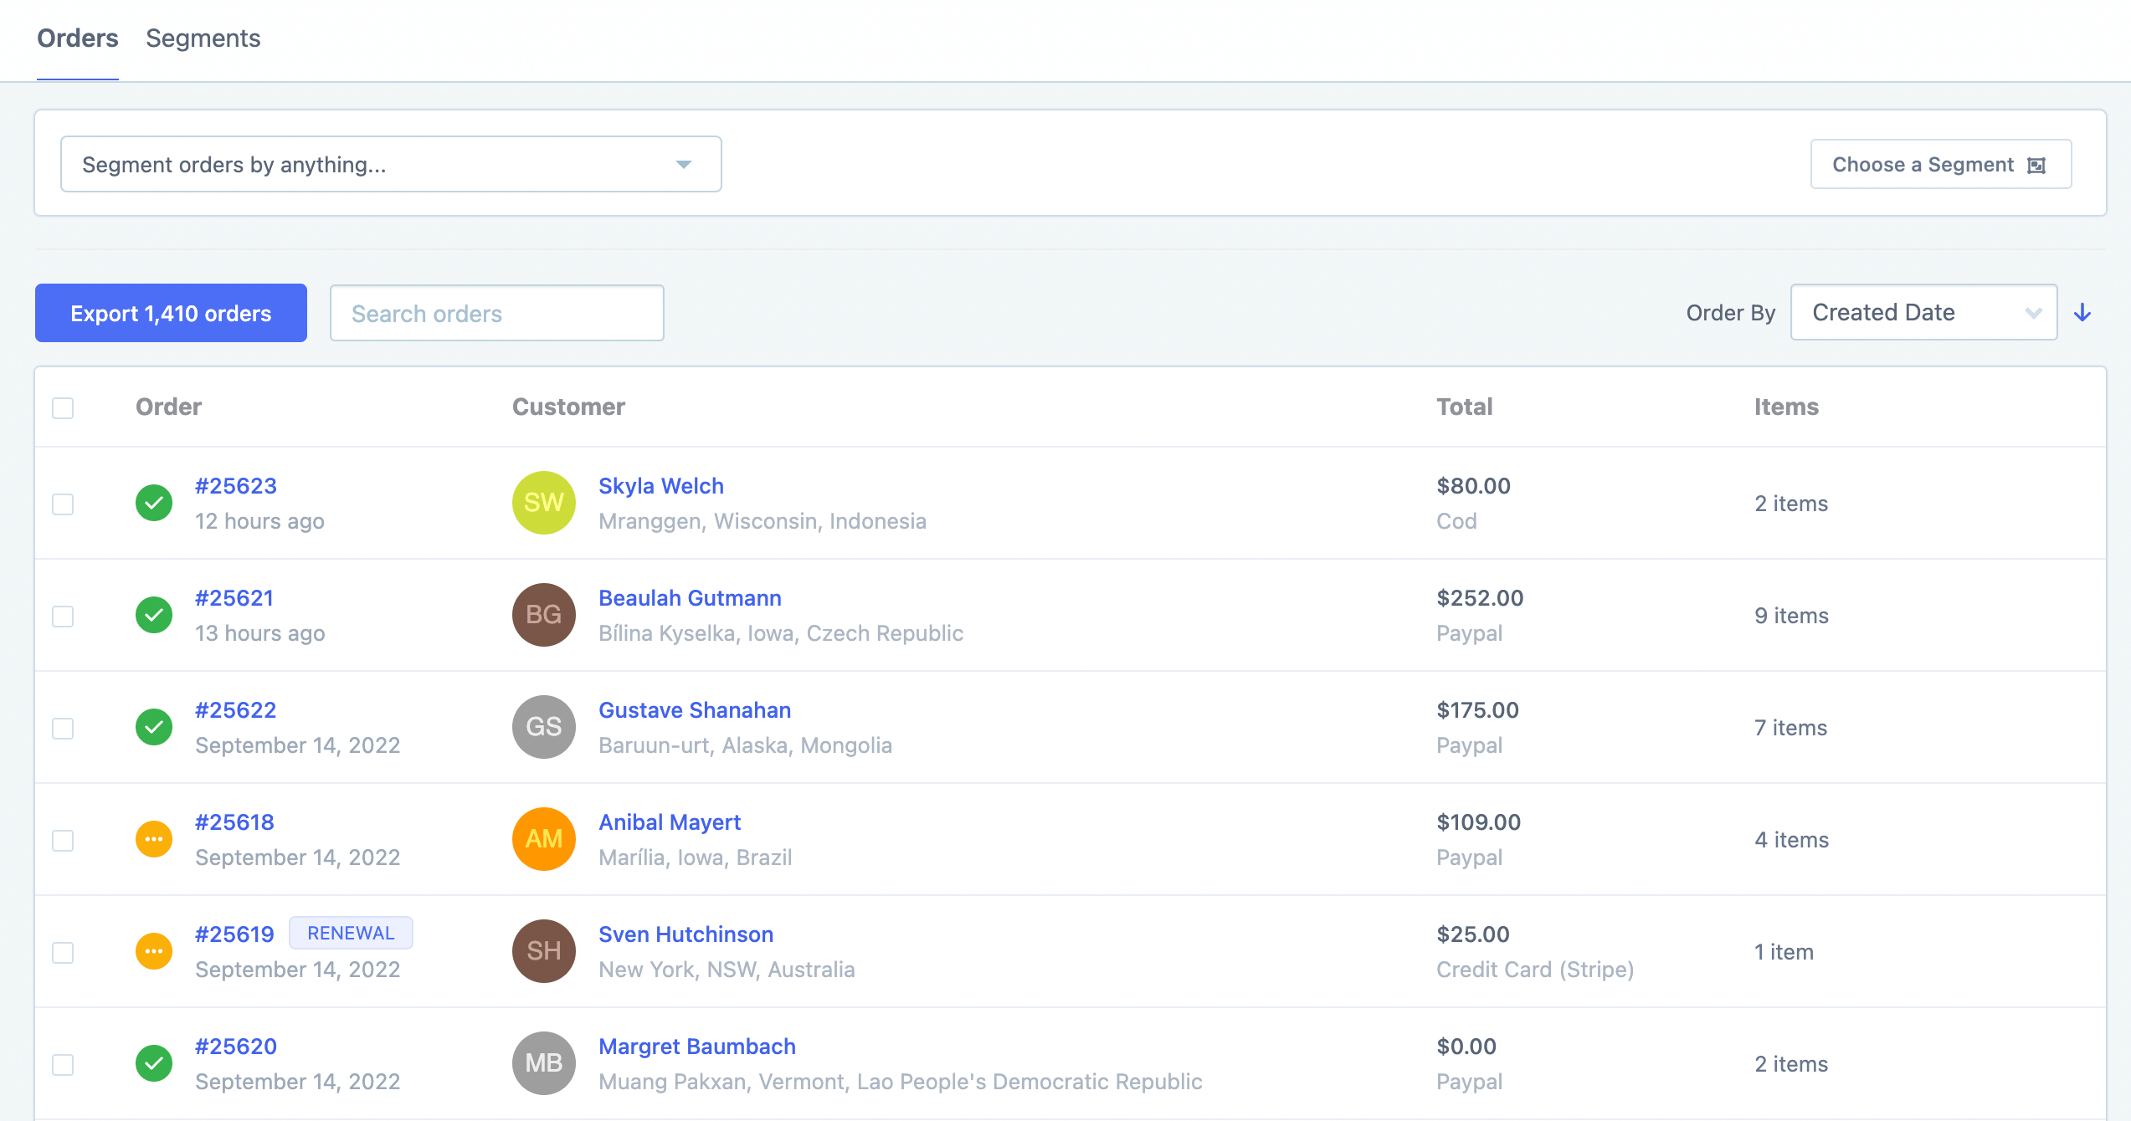This screenshot has height=1121, width=2131.
Task: Select the Orders tab
Action: (x=78, y=38)
